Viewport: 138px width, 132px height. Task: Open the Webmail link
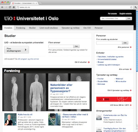(119, 79)
